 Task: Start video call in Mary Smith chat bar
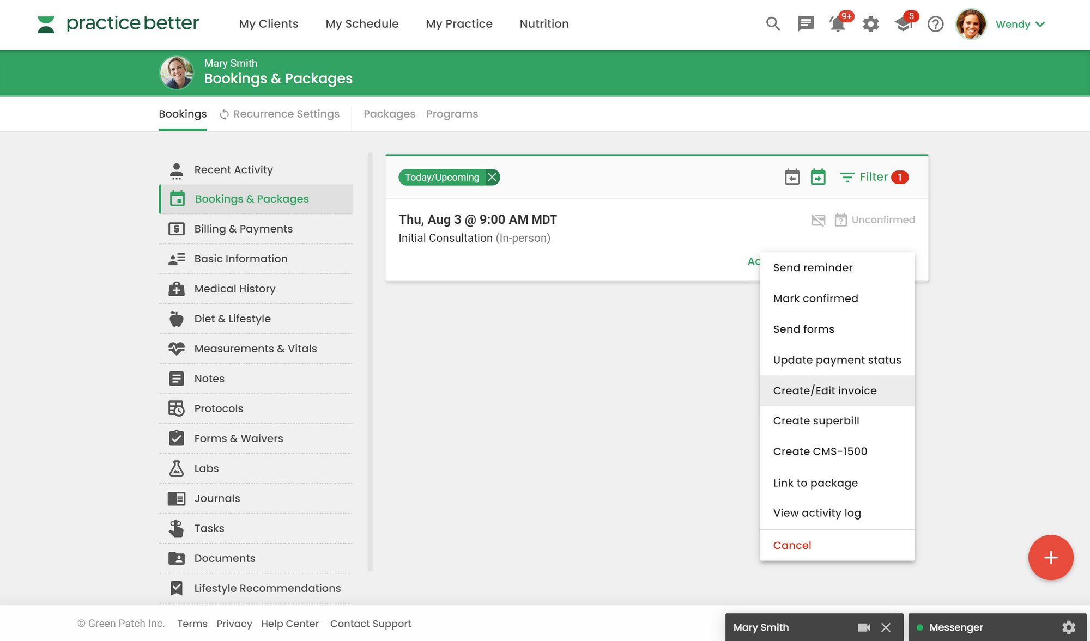(x=864, y=627)
